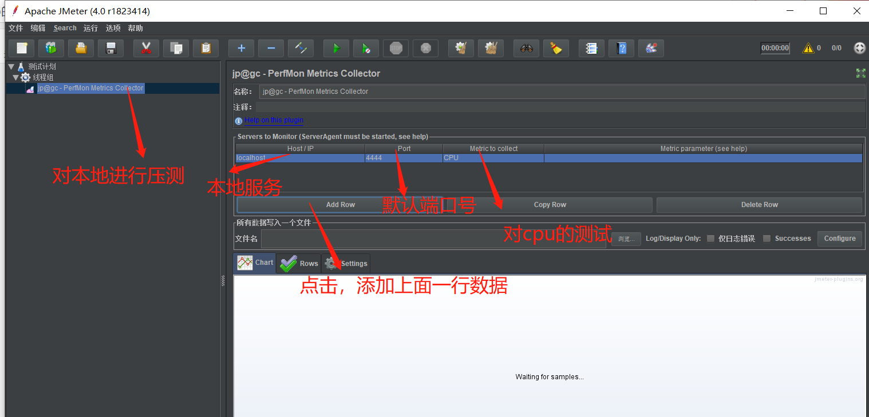Click the Metric to collect column header
The height and width of the screenshot is (417, 869).
coord(493,149)
